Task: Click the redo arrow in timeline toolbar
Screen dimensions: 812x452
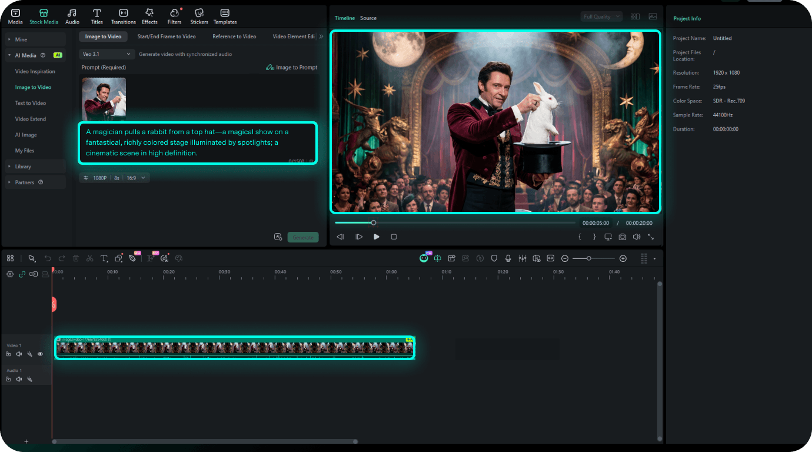Action: click(62, 258)
